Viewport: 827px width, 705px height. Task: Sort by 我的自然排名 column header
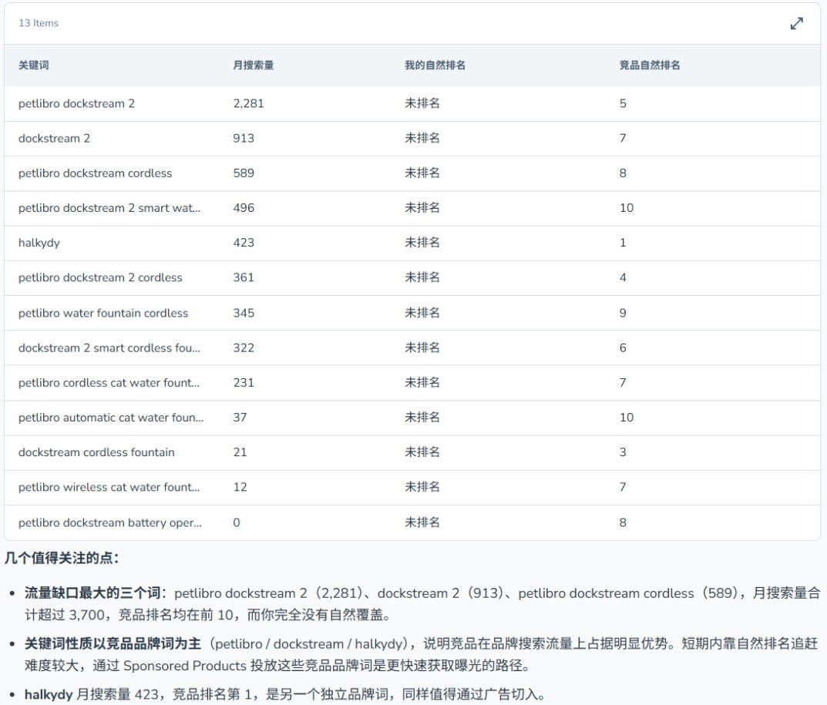coord(435,65)
